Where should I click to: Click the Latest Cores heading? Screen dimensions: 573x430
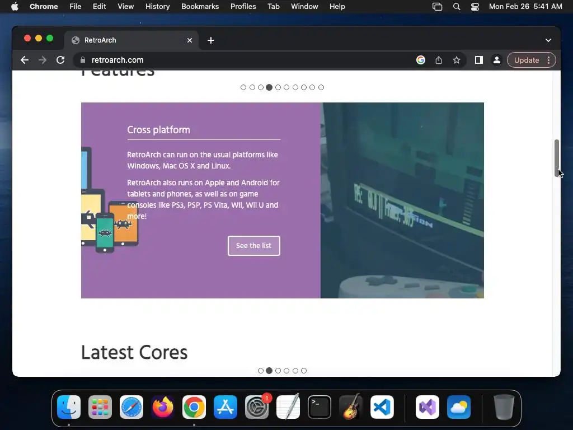134,353
